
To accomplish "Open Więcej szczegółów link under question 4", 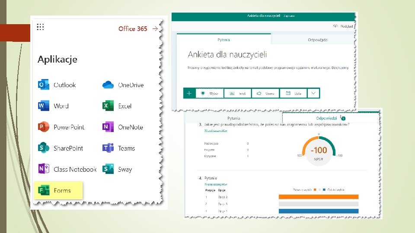I will coord(216,184).
